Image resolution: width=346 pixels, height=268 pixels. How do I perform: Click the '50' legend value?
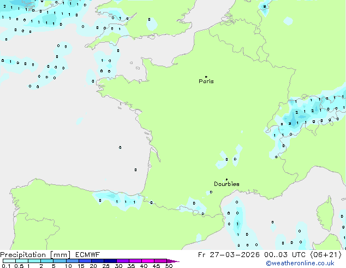click(x=169, y=266)
